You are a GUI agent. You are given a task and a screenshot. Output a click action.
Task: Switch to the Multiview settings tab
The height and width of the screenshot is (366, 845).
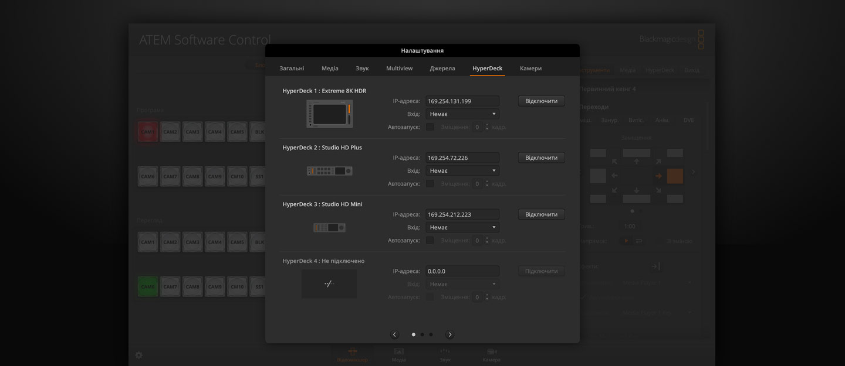(x=399, y=68)
